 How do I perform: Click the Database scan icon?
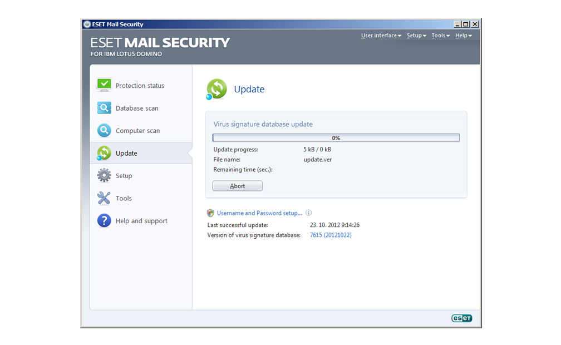tap(104, 108)
